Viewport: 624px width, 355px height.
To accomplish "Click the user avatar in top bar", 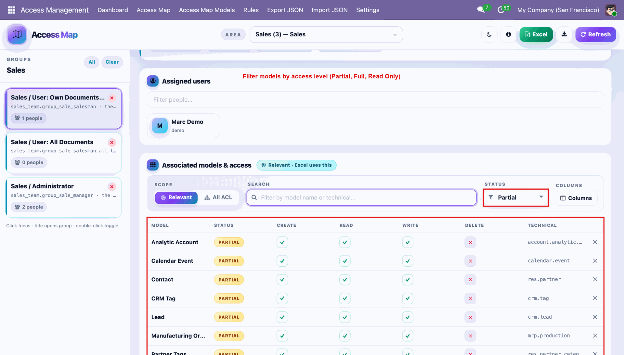I will pos(611,10).
